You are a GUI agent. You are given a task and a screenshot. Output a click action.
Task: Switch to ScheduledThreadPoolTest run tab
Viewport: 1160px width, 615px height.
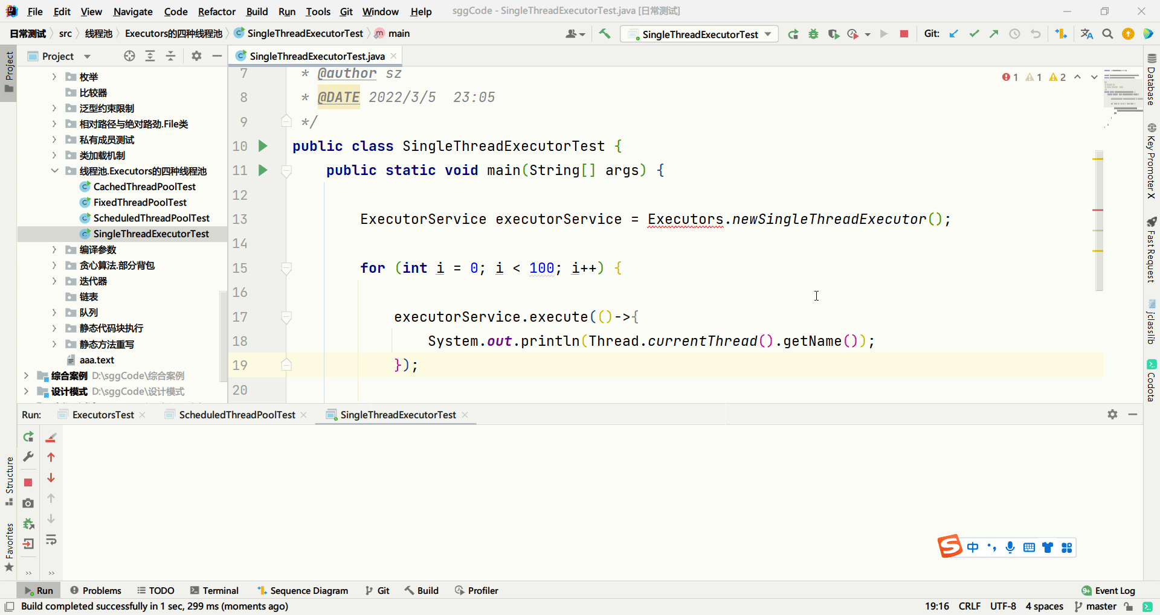pos(237,415)
